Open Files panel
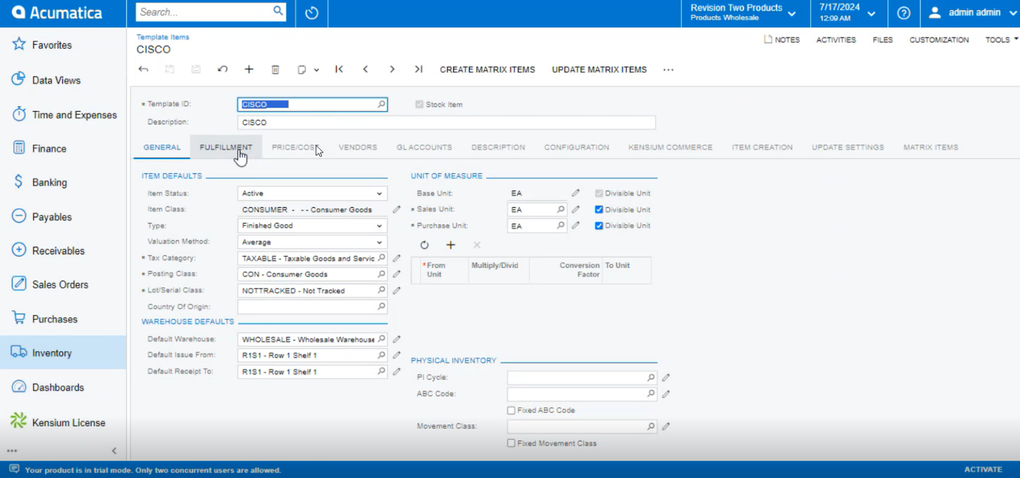Viewport: 1020px width, 478px height. click(x=882, y=40)
